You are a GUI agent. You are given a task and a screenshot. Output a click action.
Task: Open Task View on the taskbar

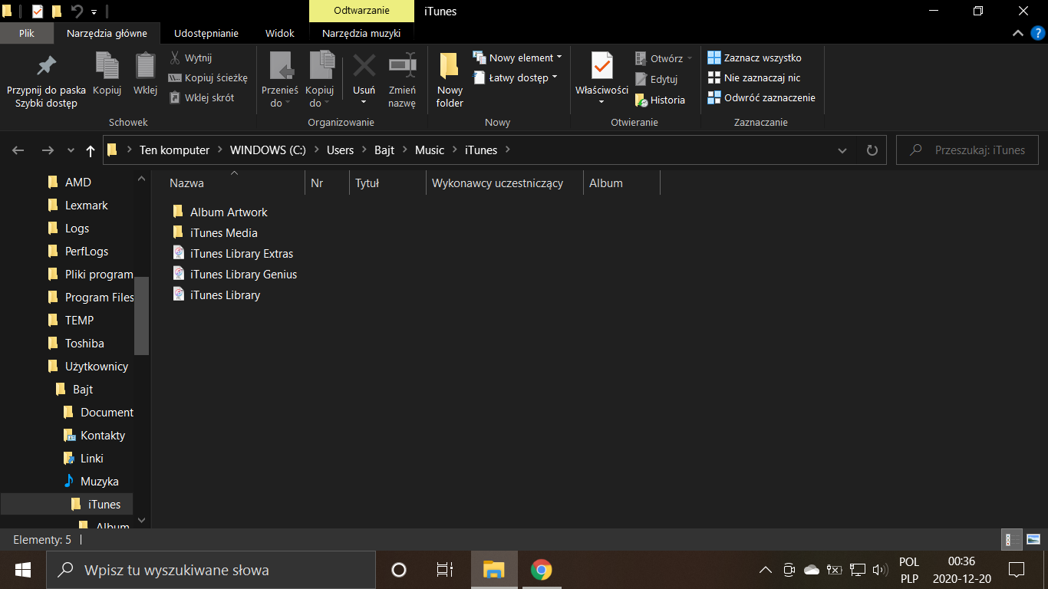[444, 570]
